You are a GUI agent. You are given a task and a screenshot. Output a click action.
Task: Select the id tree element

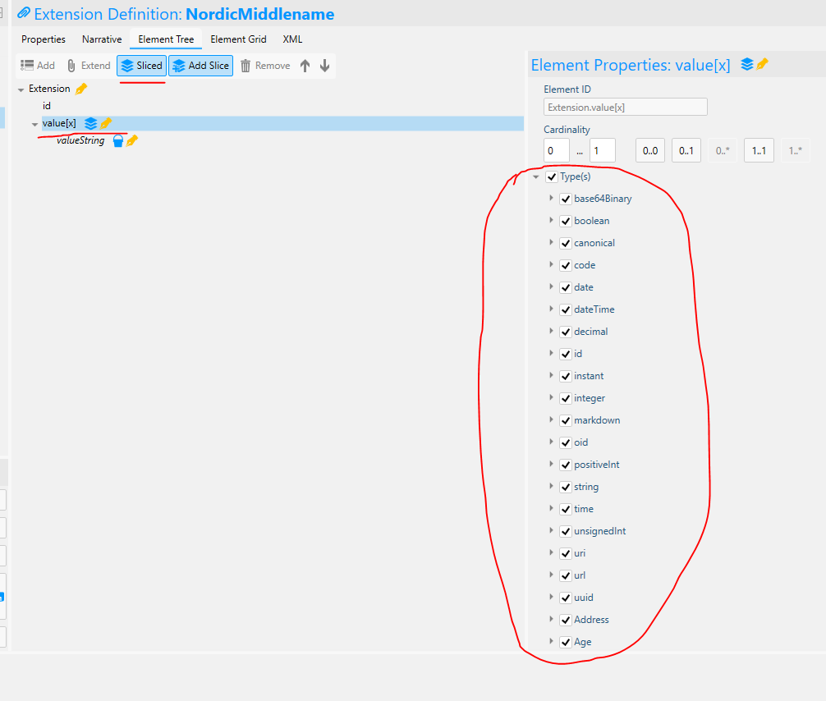click(46, 106)
